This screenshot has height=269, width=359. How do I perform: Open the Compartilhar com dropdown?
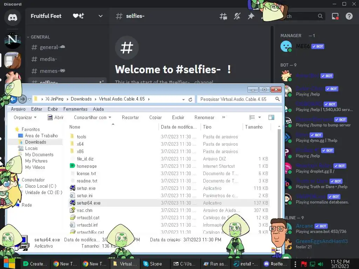(x=92, y=117)
